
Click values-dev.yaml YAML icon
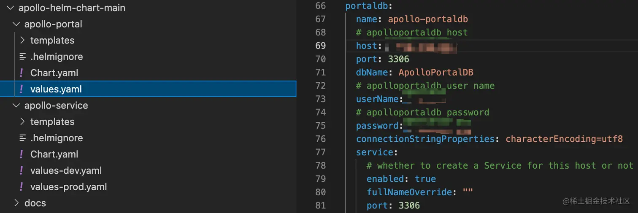22,170
